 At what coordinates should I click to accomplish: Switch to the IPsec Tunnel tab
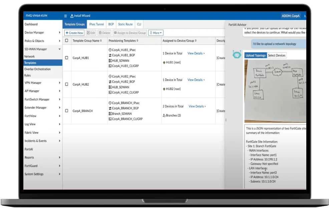(96, 24)
